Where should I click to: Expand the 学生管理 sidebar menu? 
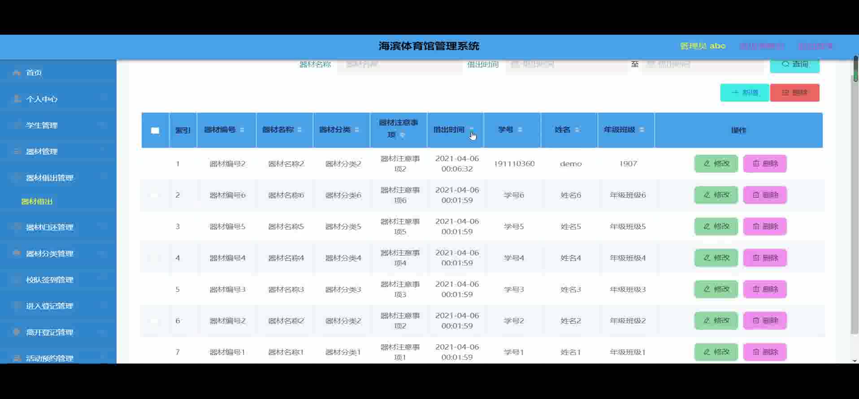click(58, 125)
